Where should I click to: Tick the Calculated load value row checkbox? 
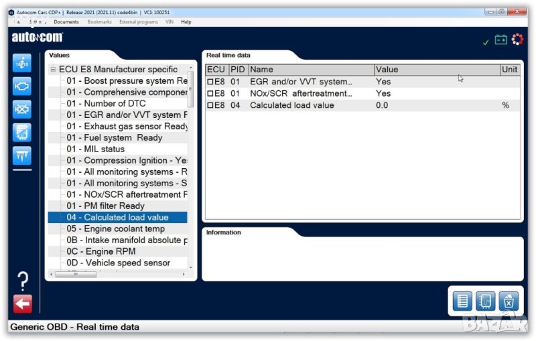[210, 105]
